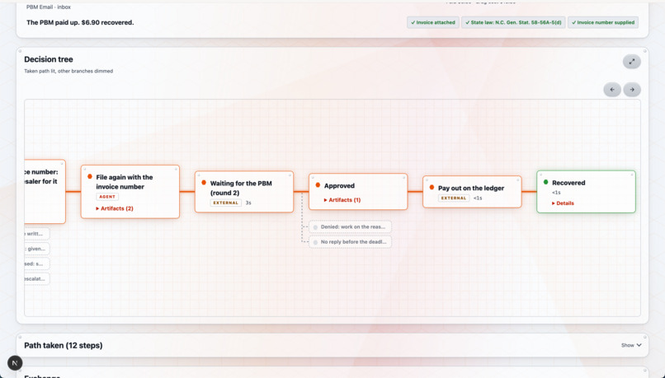Image resolution: width=665 pixels, height=378 pixels.
Task: Select the "File again with the invoice number" node
Action: coord(130,192)
